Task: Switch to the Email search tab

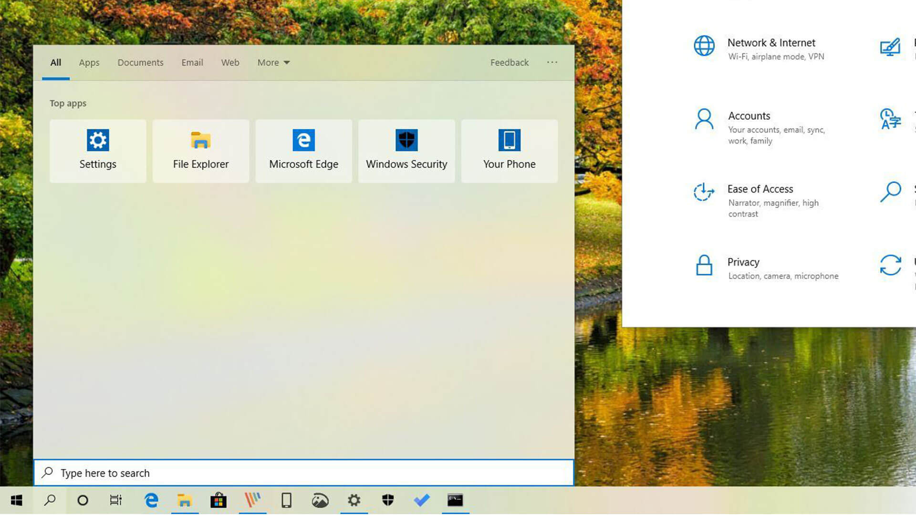Action: (192, 62)
